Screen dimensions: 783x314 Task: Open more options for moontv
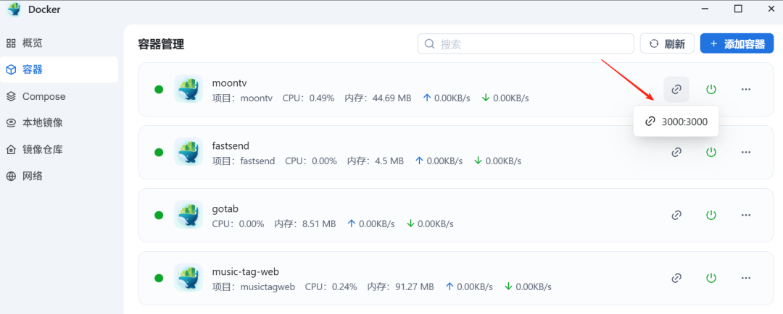[746, 89]
